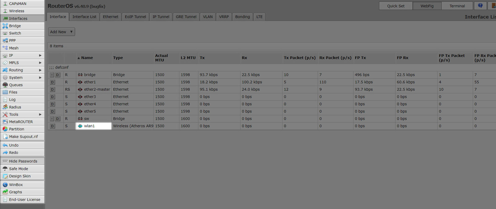Screen dimensions: 496x209
Task: Open the Radius settings page
Action: pyautogui.click(x=15, y=107)
